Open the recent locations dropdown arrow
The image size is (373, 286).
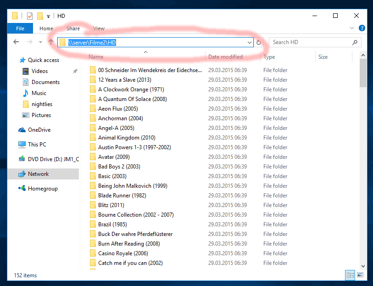point(40,42)
